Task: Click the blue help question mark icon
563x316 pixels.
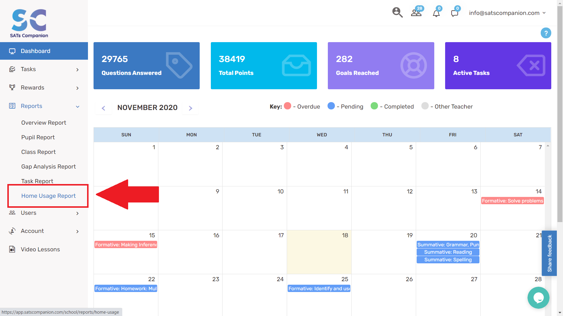Action: tap(546, 33)
